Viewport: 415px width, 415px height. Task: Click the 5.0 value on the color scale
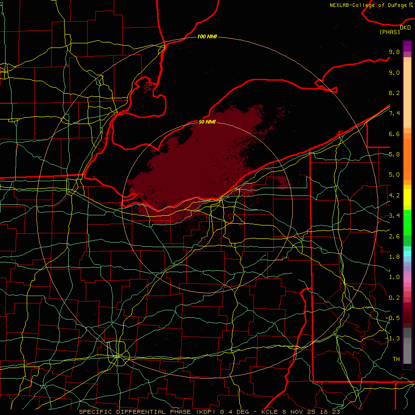point(394,175)
